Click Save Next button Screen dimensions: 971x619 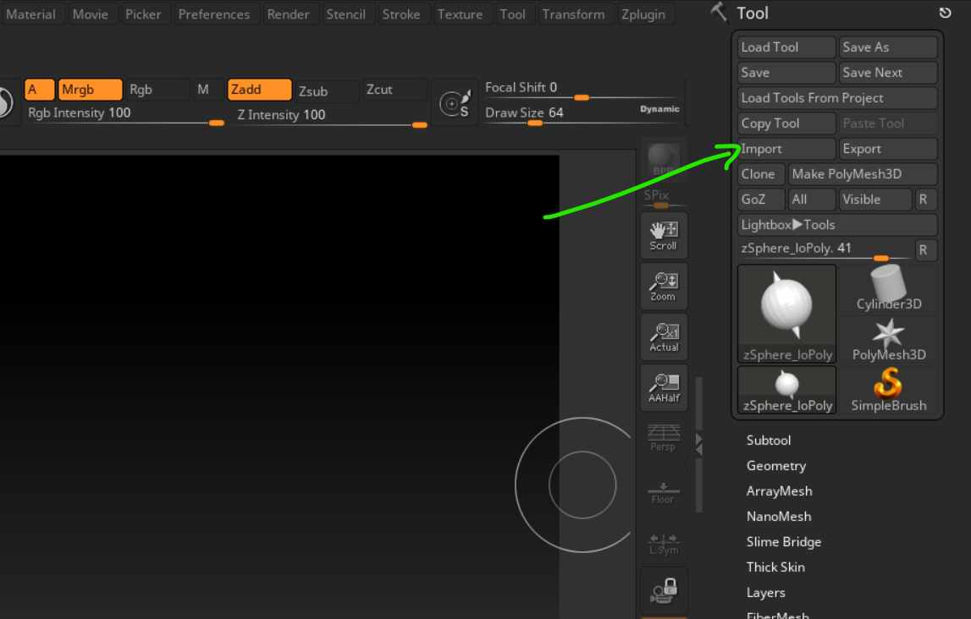pos(888,73)
